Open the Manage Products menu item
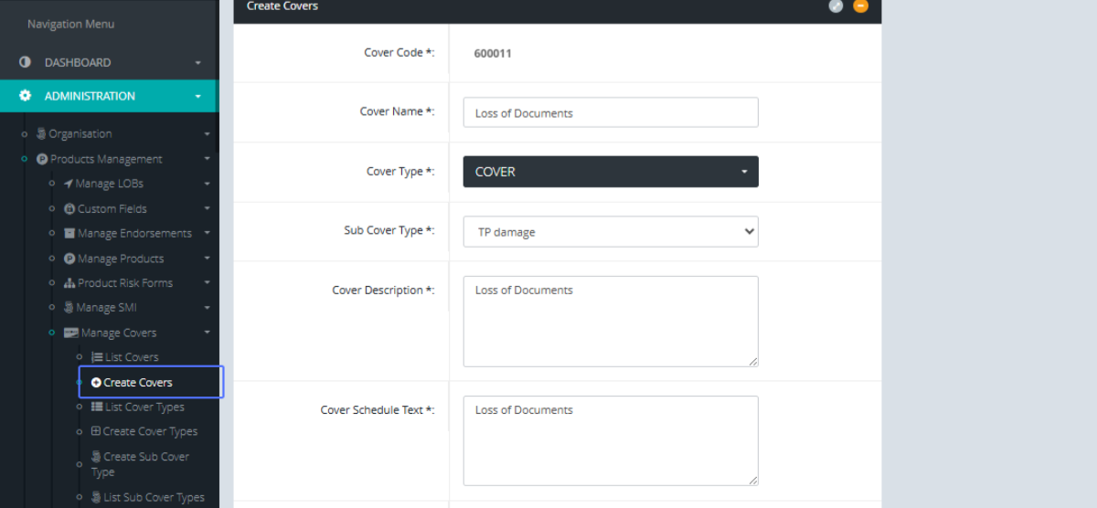 (x=120, y=259)
